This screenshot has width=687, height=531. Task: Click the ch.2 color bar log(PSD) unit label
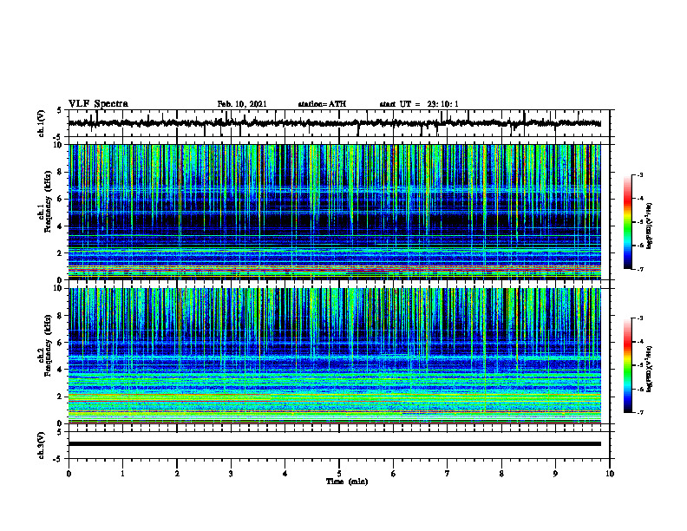click(650, 370)
